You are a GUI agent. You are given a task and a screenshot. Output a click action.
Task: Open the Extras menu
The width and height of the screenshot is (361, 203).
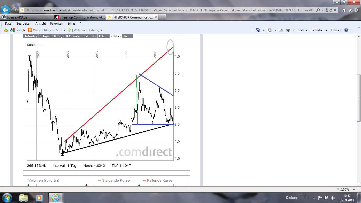[x=71, y=23]
